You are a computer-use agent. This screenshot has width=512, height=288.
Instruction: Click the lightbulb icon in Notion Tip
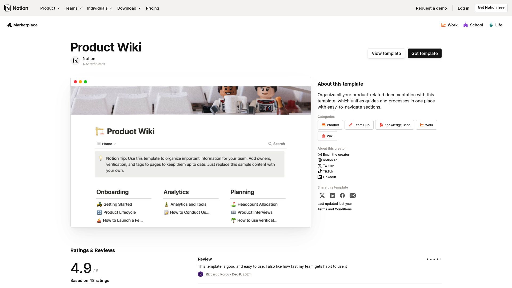tap(101, 158)
